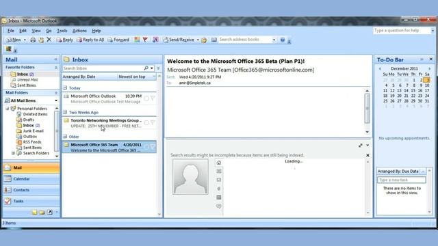Open the Go menu
438x246 pixels.
[49, 31]
